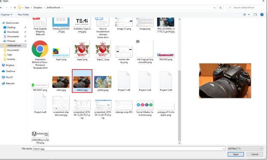
Task: Click the Cancel button
Action: (255, 154)
